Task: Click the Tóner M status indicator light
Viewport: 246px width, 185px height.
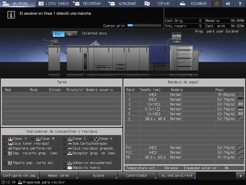Action: point(32,139)
